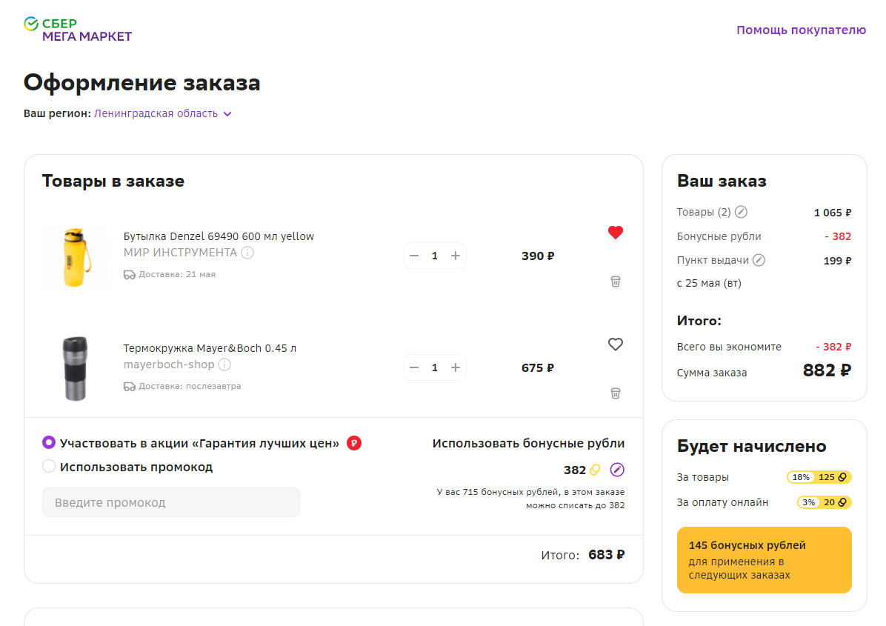Delete Denzel bottle with trash icon
This screenshot has width=886, height=626.
point(615,282)
